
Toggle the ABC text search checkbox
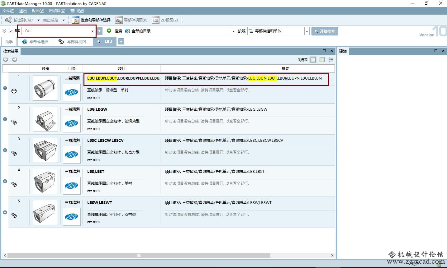point(11,31)
